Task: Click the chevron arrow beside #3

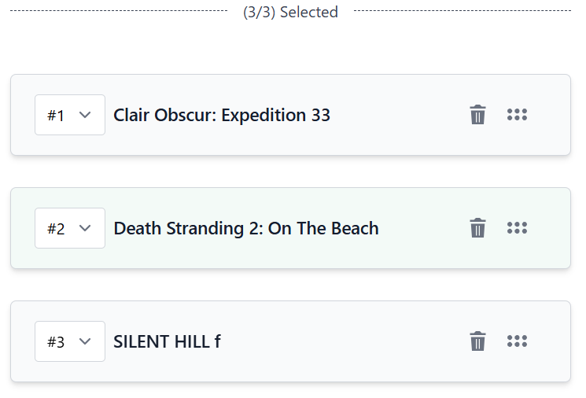Action: click(x=86, y=341)
